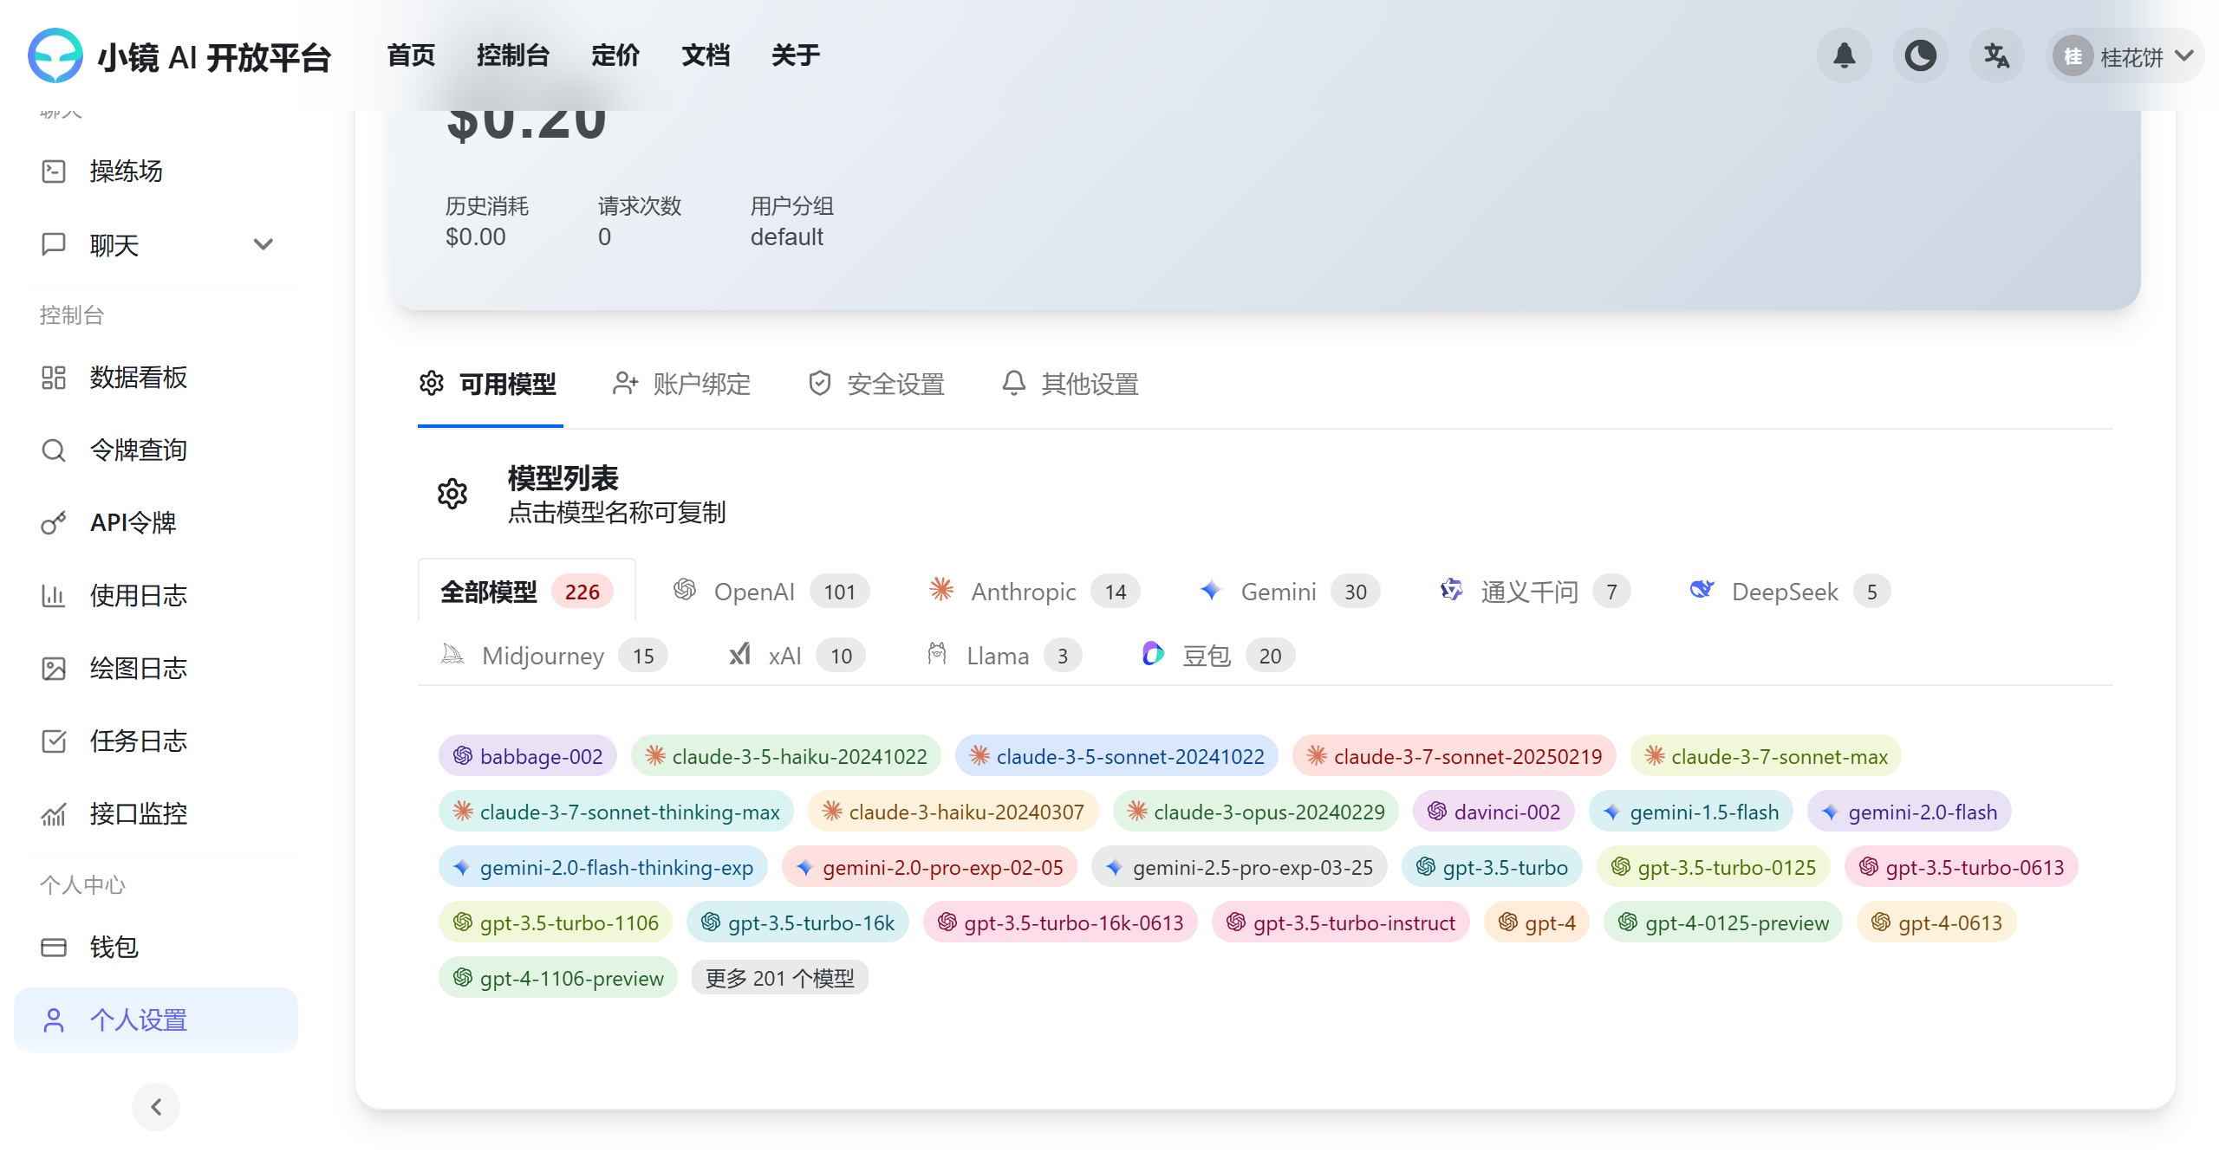Filter models by Anthropic

click(x=1034, y=592)
